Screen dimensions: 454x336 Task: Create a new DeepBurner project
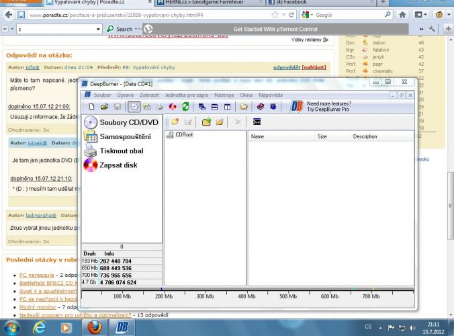(x=91, y=107)
